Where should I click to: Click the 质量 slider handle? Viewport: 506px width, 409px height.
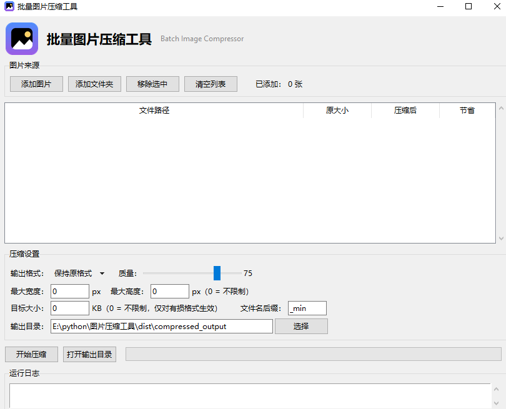point(217,273)
